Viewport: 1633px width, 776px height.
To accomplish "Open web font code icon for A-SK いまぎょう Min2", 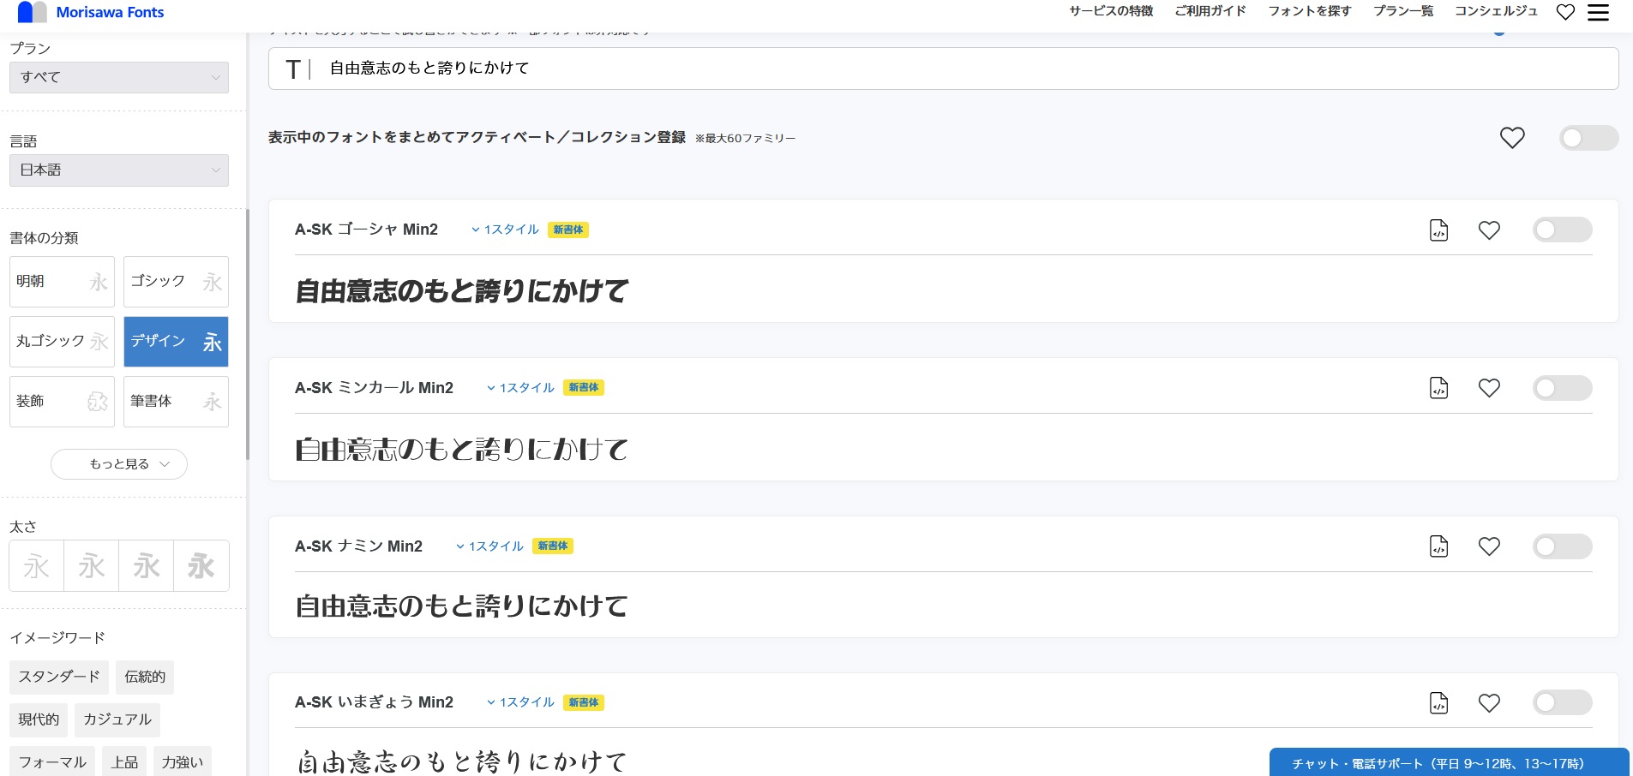I will tap(1439, 703).
